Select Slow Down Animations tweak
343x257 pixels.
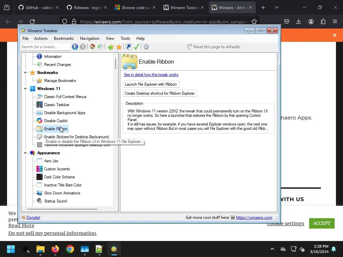62,193
